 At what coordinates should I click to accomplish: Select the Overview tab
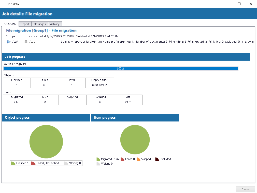(10, 24)
